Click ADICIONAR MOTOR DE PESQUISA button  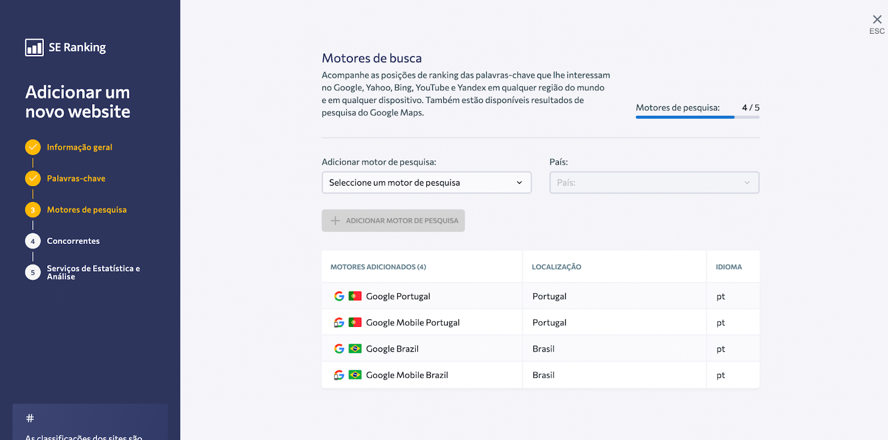click(393, 221)
